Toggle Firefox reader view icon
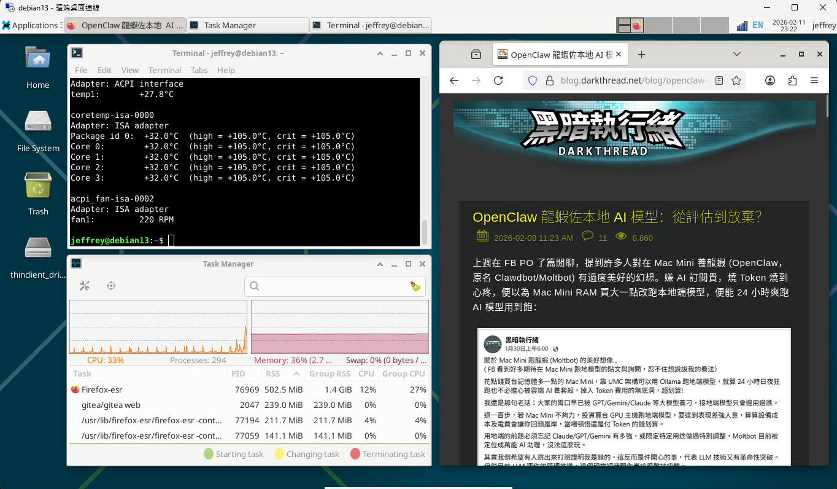Image resolution: width=837 pixels, height=489 pixels. coord(719,80)
